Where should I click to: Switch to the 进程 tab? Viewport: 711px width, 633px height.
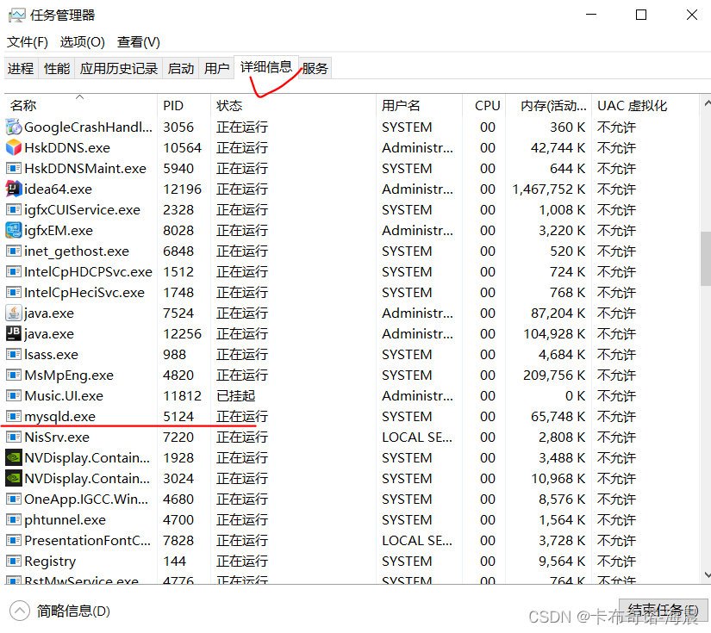(21, 68)
